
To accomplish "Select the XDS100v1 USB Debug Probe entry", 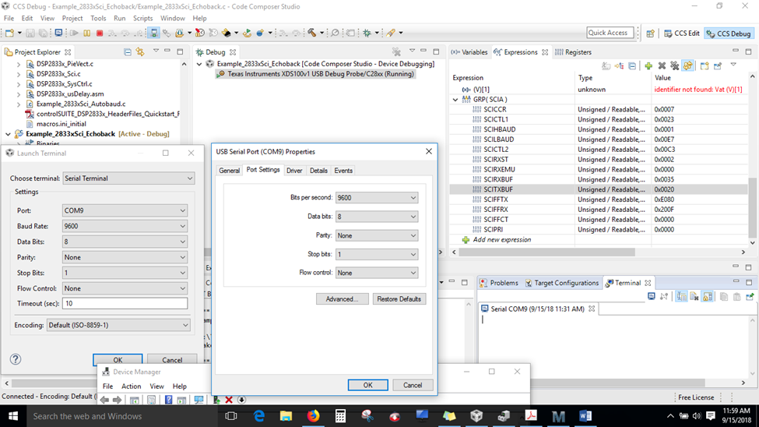I will tap(316, 74).
